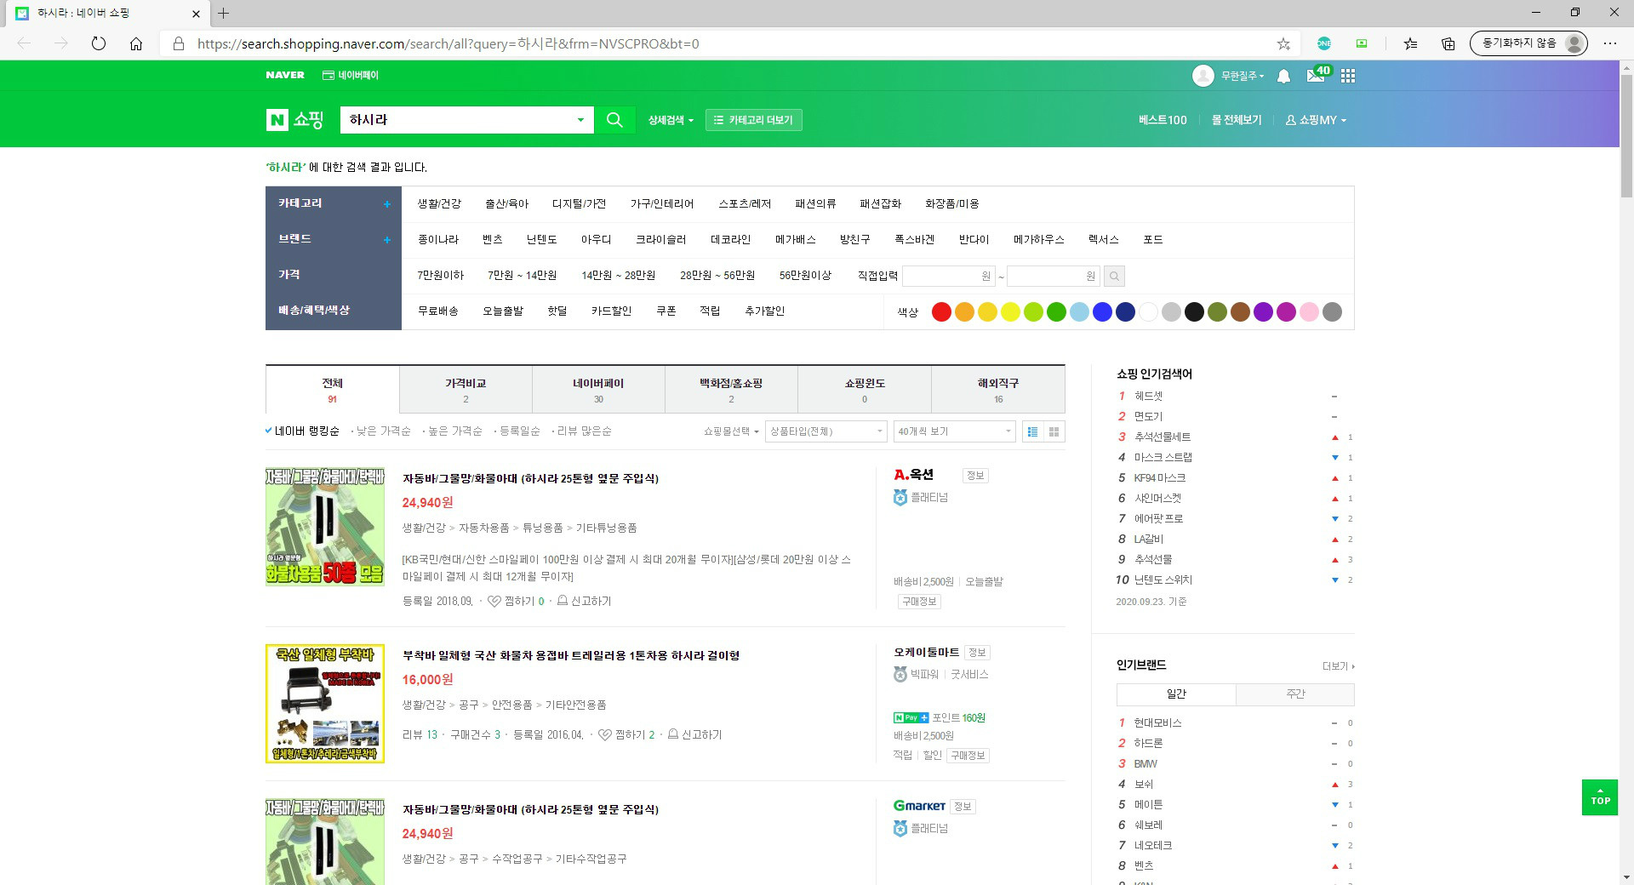The width and height of the screenshot is (1634, 885).
Task: Select 네이버 랭킹순 sort option
Action: [x=302, y=431]
